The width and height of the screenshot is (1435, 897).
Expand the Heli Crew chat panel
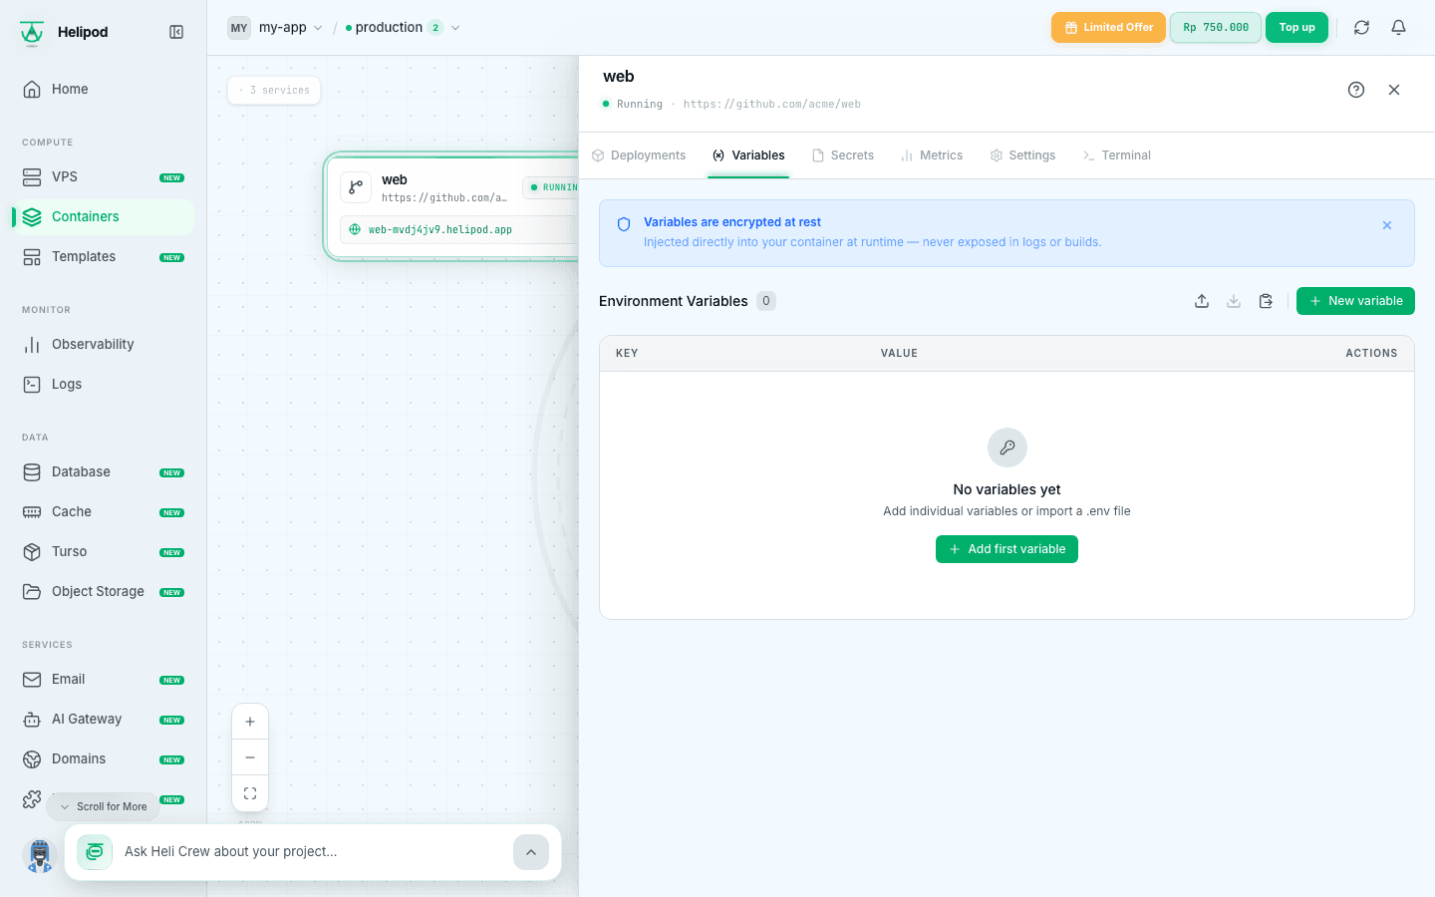[x=531, y=852]
